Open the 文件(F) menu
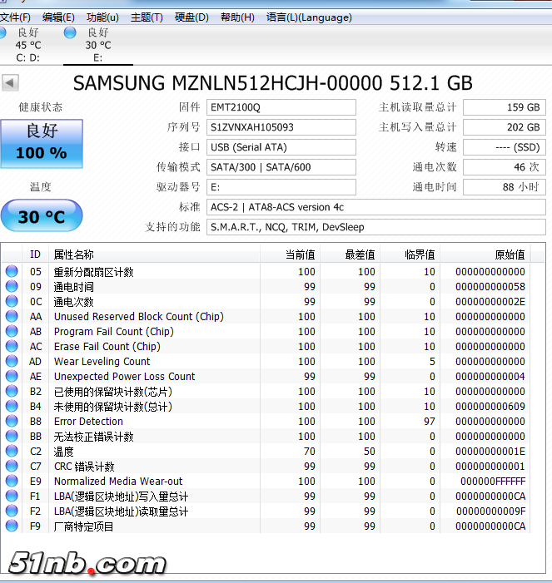Screen dimensions: 552x583 [15, 17]
